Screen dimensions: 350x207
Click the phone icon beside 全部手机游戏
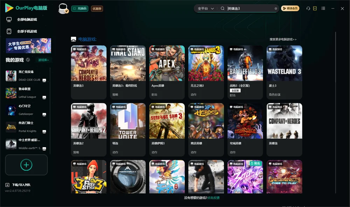(x=9, y=31)
